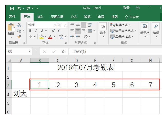The width and height of the screenshot is (162, 117).
Task: Open dialog launcher in 对齐方式 group
Action: pyautogui.click(x=95, y=44)
